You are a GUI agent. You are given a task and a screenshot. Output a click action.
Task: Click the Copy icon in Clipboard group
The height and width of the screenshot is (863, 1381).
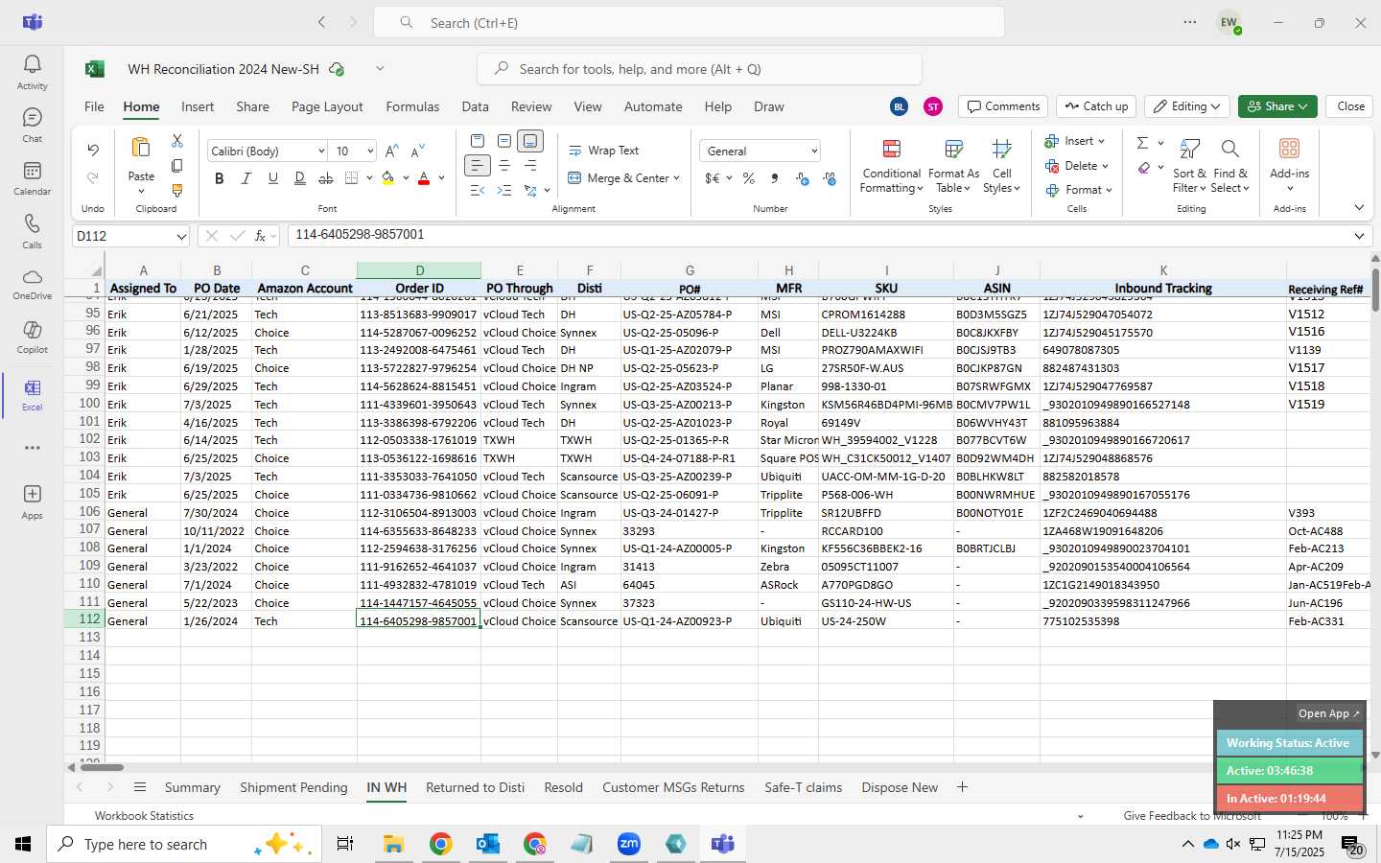pos(176,166)
